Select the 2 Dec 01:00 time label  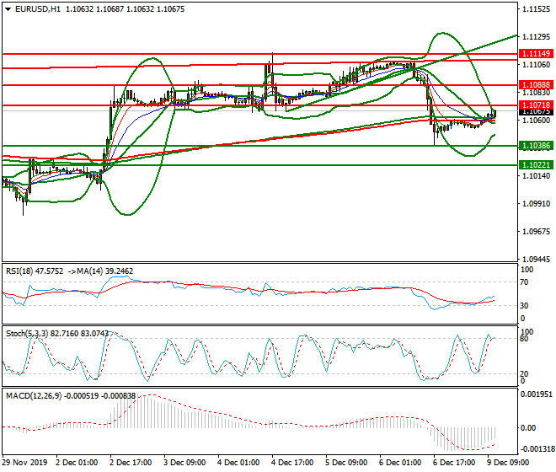[x=77, y=463]
